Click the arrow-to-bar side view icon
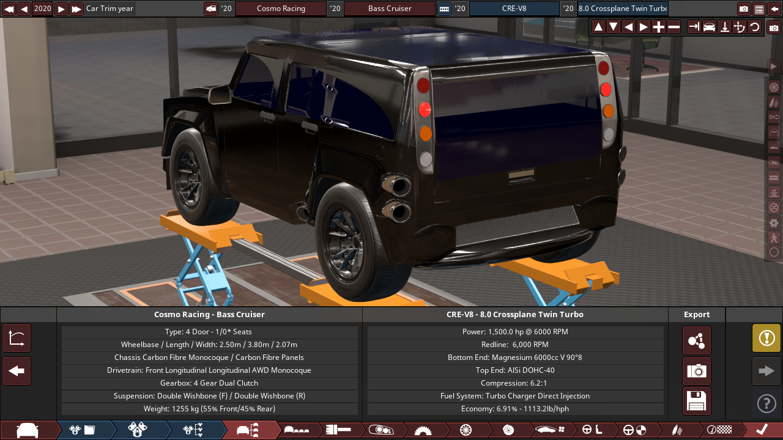The height and width of the screenshot is (440, 783). coord(694,27)
